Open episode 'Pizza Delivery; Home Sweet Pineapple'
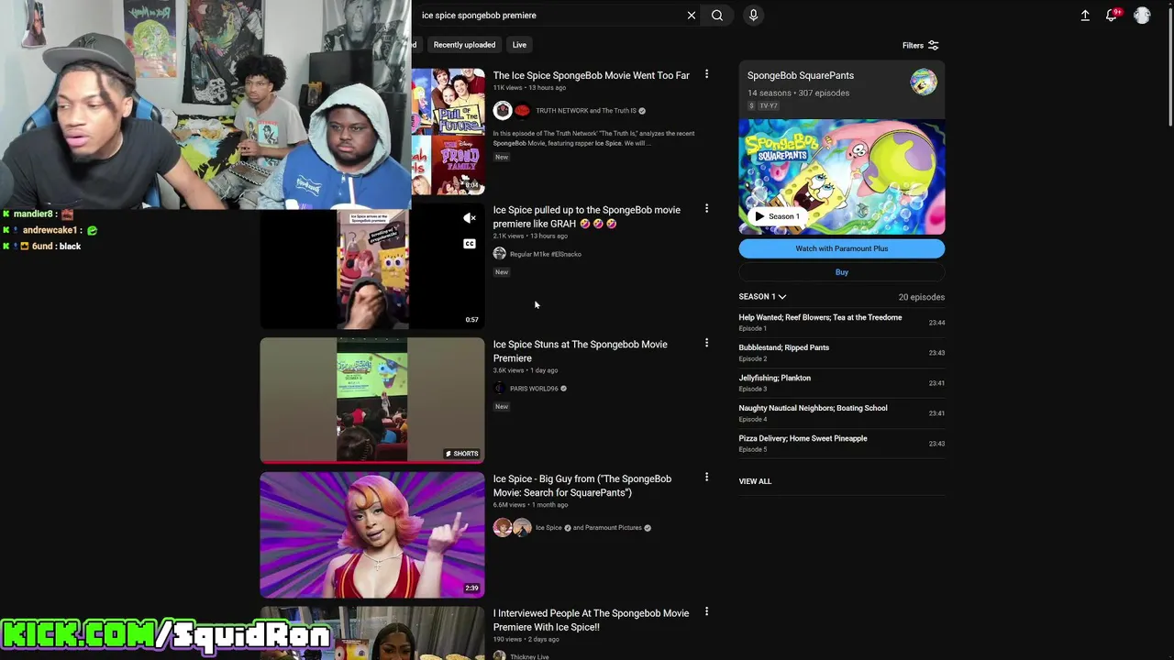This screenshot has height=660, width=1174. coord(842,444)
